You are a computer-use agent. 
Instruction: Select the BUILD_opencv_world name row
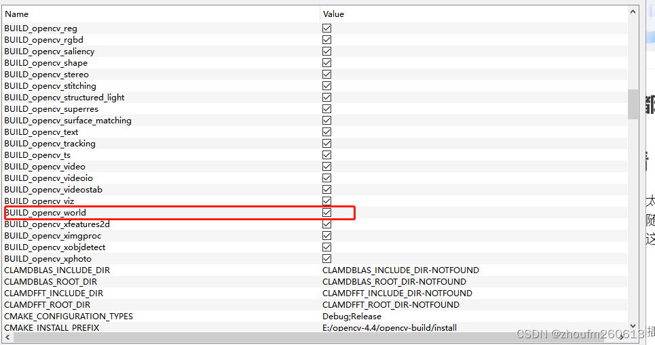tap(45, 213)
